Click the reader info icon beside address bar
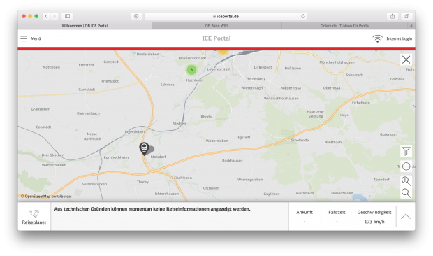This screenshot has width=433, height=256. (136, 16)
